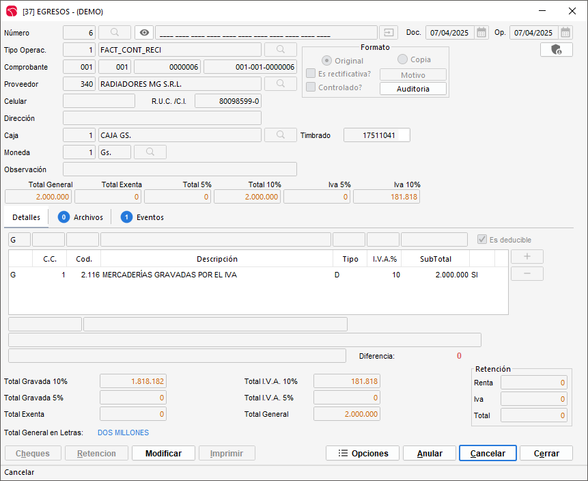The image size is (588, 481).
Task: Click the shield security icon button
Action: click(556, 50)
